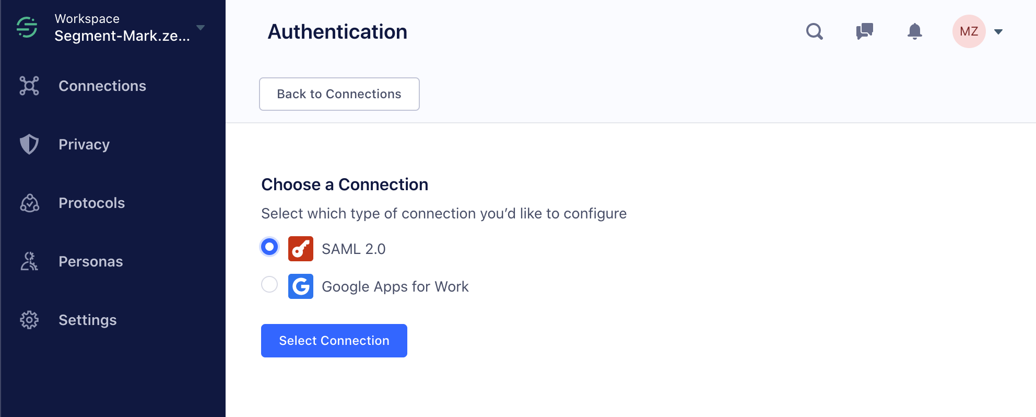1036x417 pixels.
Task: Open search with the magnifying glass icon
Action: (x=815, y=31)
